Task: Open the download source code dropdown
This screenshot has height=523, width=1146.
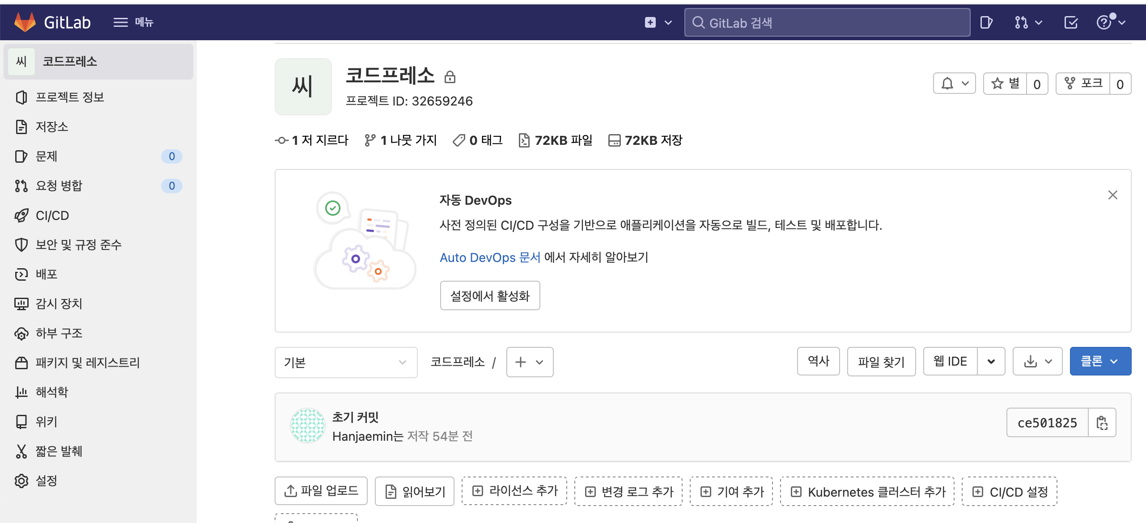Action: click(1037, 361)
